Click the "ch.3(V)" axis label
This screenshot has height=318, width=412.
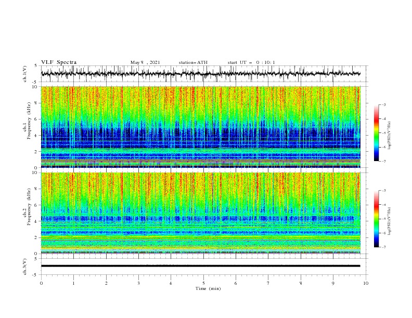(25, 267)
